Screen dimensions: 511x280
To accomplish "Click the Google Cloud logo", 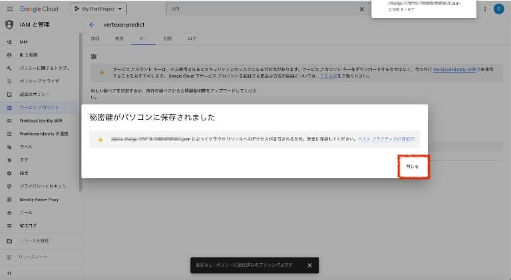I will point(39,9).
